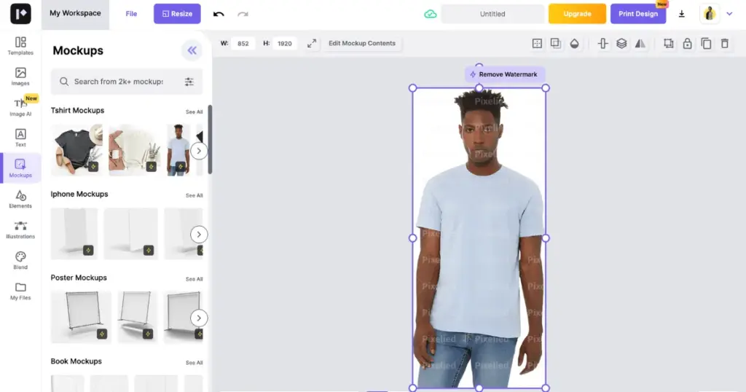Click Edit Mockup Contents button
The width and height of the screenshot is (746, 392).
point(361,43)
